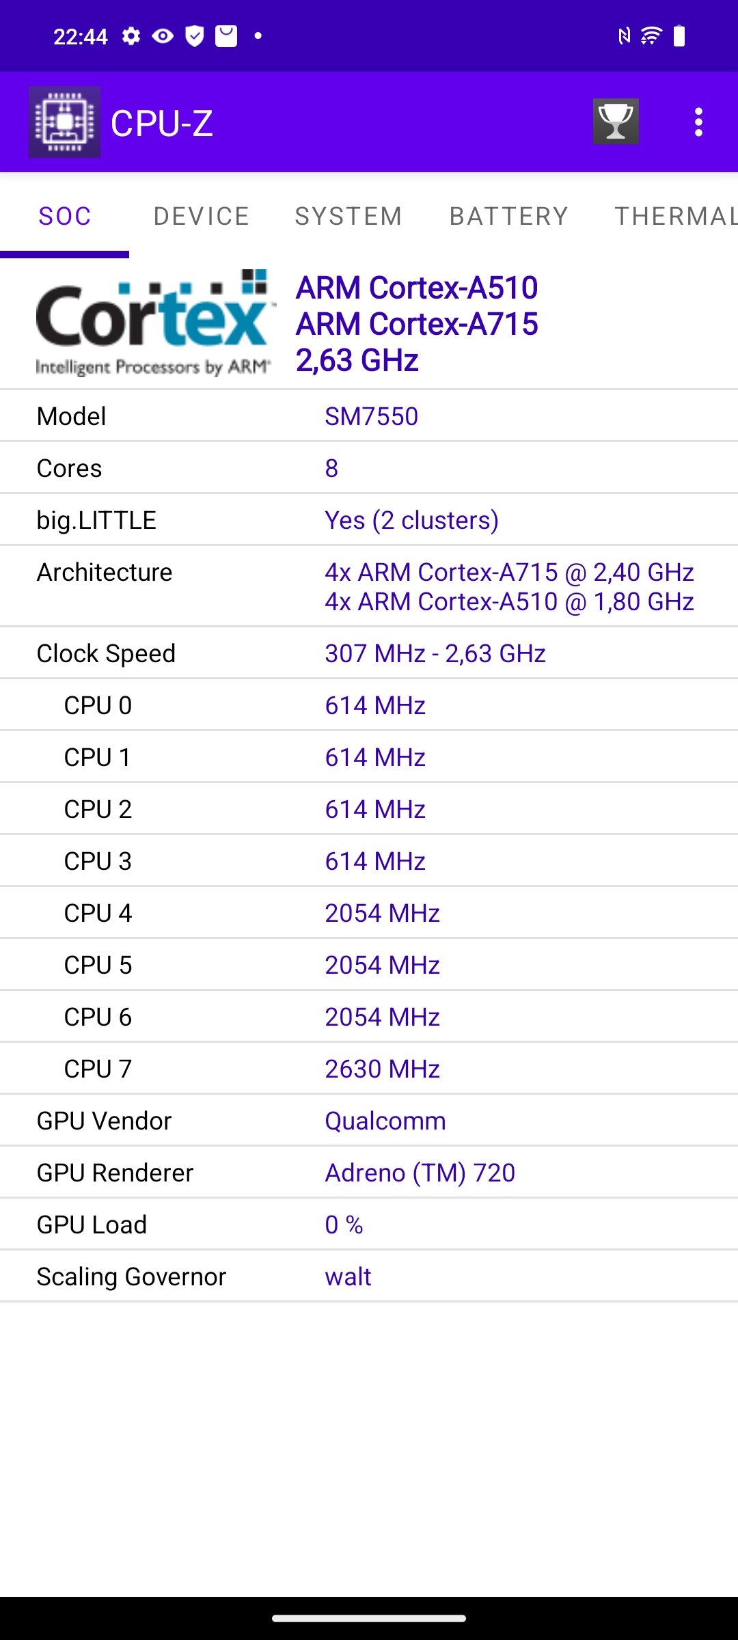Tap the Cortex ARM logo image

(x=155, y=323)
